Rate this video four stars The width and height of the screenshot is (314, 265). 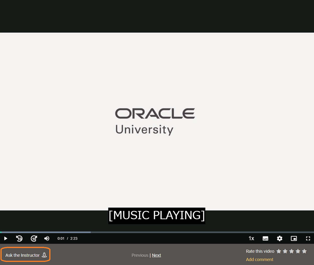[x=298, y=251]
